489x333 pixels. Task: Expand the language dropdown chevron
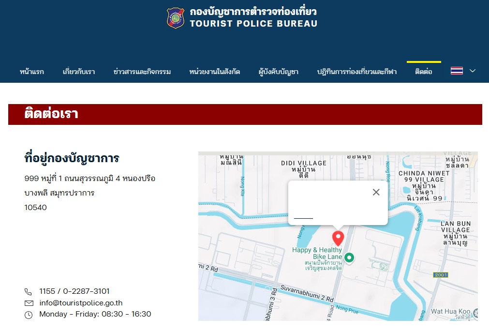coord(473,71)
